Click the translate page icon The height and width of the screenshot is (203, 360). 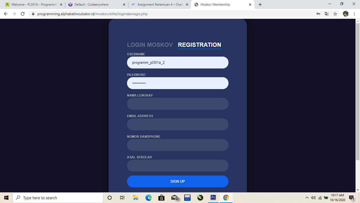[x=327, y=14]
